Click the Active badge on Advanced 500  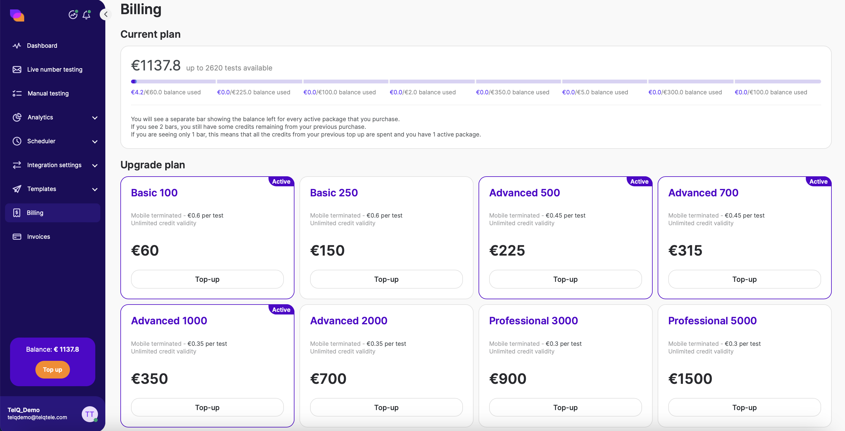tap(639, 182)
